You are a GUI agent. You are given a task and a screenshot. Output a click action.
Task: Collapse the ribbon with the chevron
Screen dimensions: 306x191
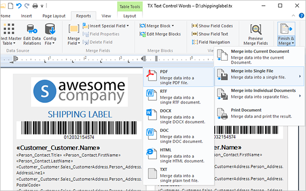pos(293,16)
